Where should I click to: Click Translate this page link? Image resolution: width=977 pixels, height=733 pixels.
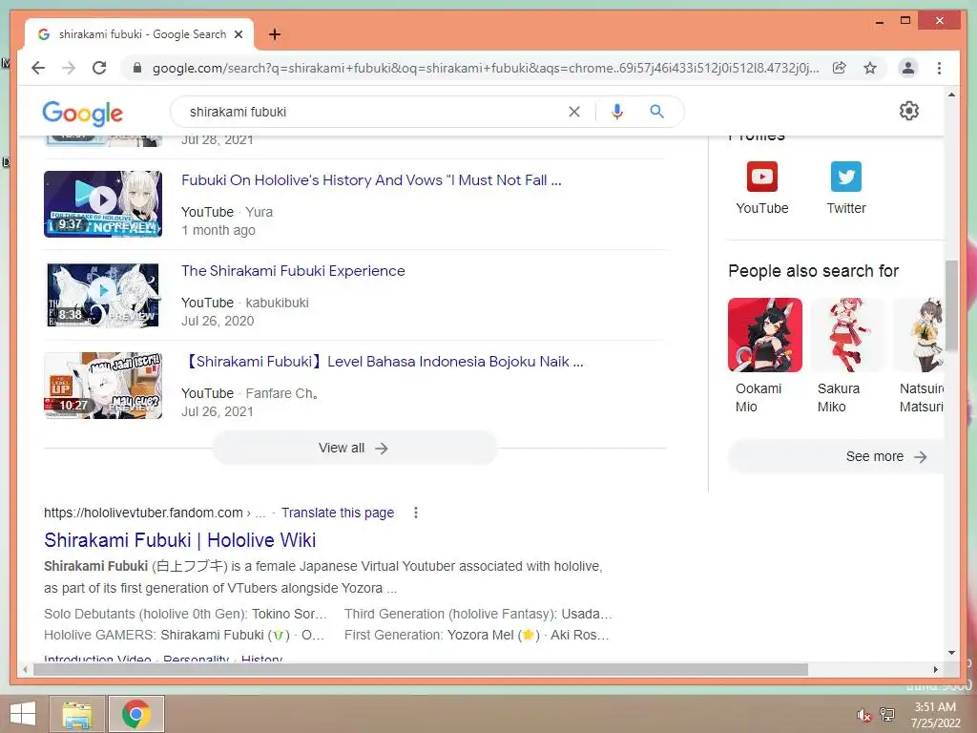pos(338,513)
